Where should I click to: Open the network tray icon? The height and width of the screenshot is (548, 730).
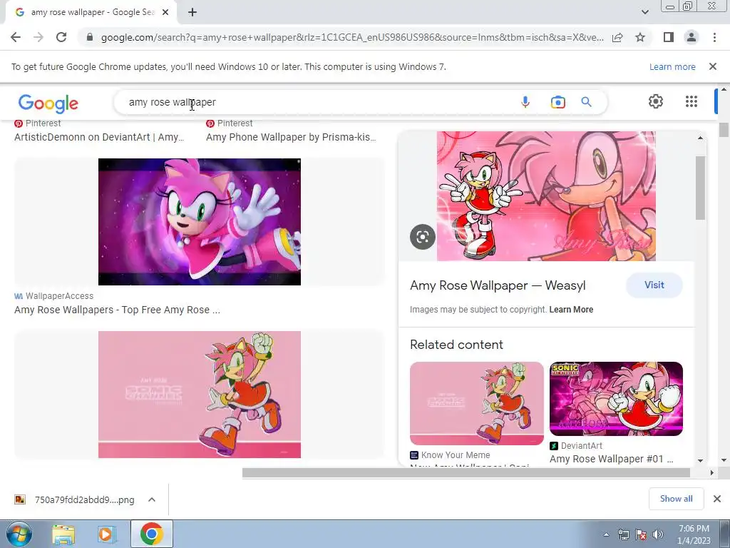coord(623,534)
